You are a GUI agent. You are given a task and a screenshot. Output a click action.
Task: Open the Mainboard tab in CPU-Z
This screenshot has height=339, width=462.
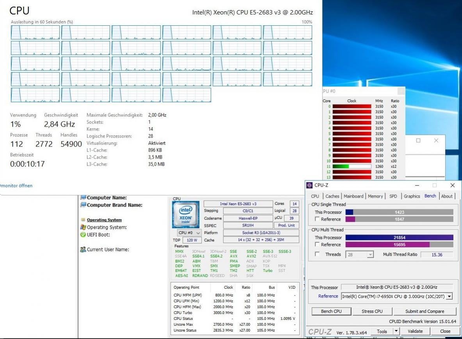coord(353,196)
